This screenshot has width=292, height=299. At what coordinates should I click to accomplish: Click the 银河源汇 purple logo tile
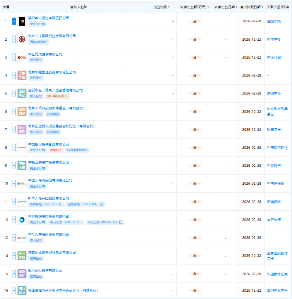point(22,273)
